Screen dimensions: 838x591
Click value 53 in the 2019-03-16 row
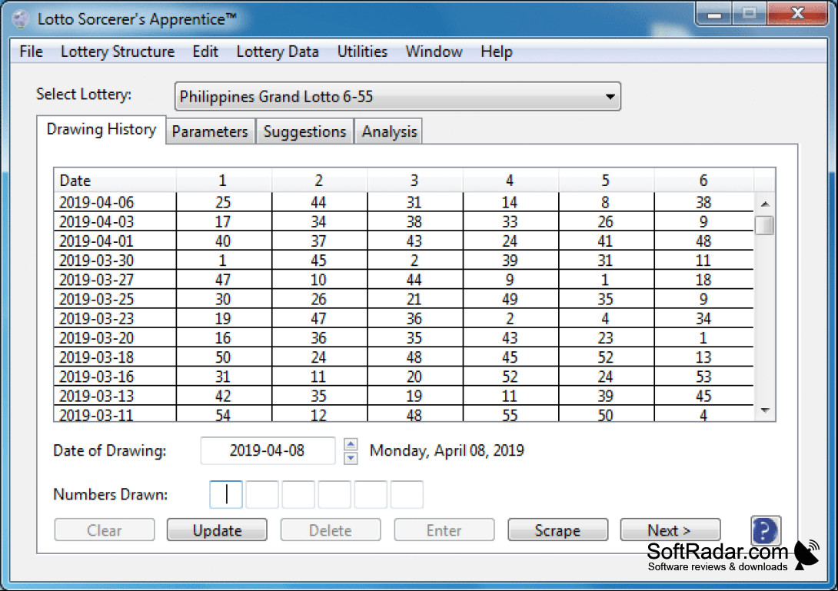click(x=703, y=377)
